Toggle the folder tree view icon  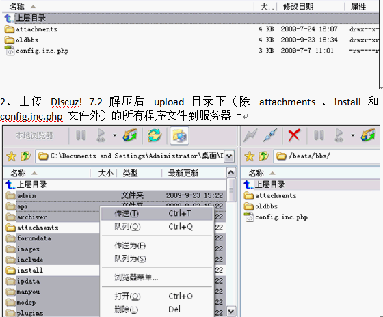click(179, 136)
